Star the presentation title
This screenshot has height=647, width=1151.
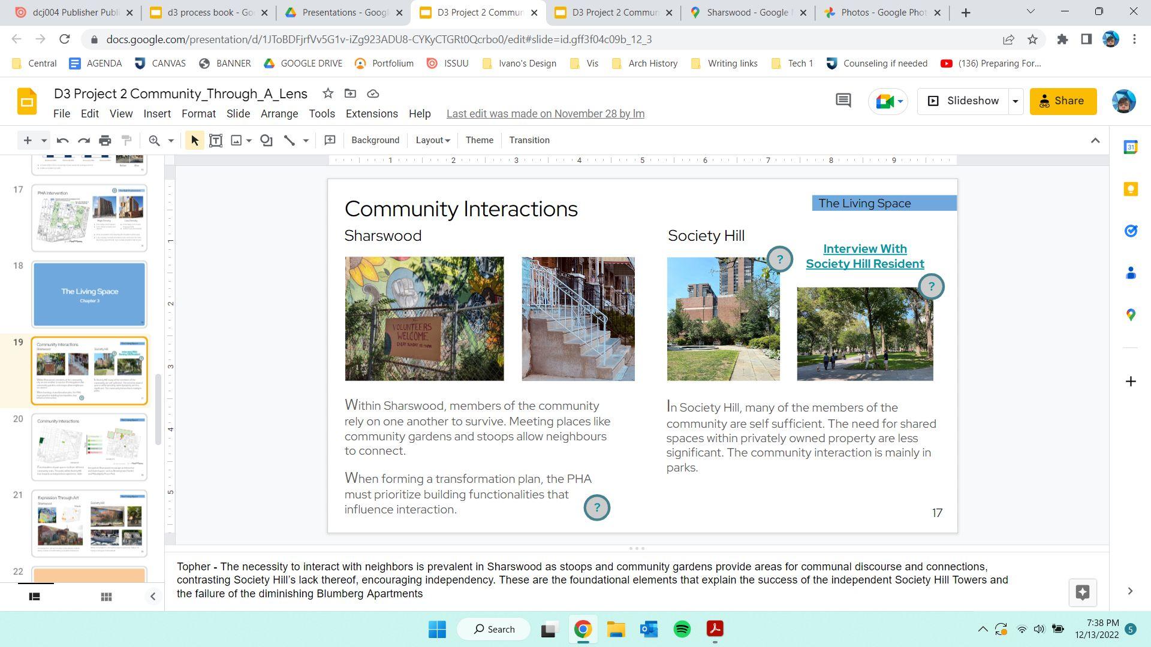point(327,93)
